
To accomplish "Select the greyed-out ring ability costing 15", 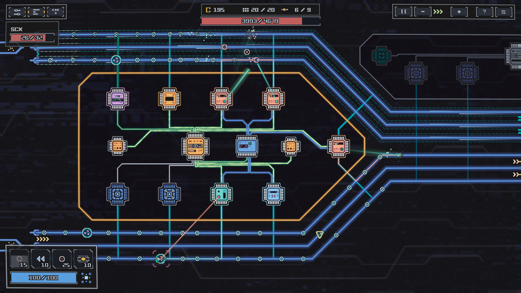I will click(20, 259).
